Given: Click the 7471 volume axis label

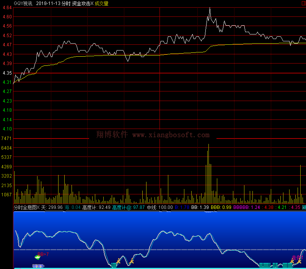Looking at the screenshot, I should (7, 139).
